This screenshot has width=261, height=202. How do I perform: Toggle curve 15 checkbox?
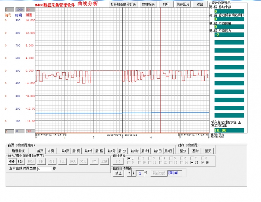pos(192,162)
